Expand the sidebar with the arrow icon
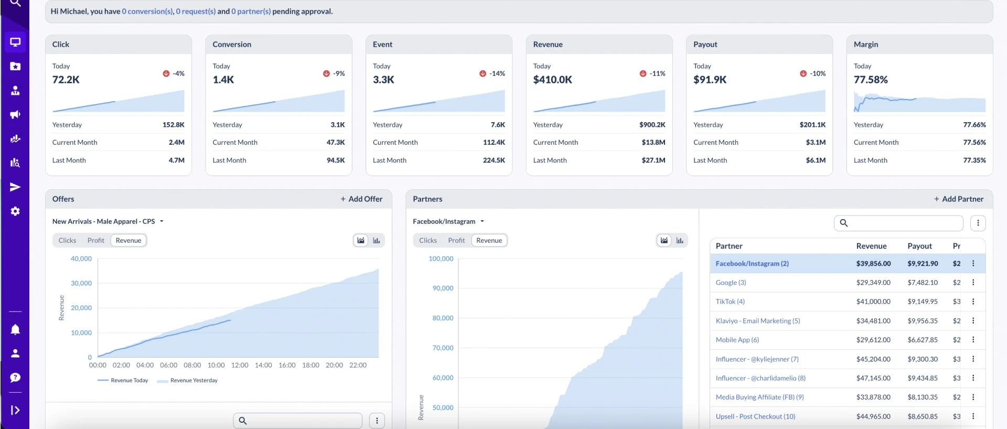 click(15, 410)
